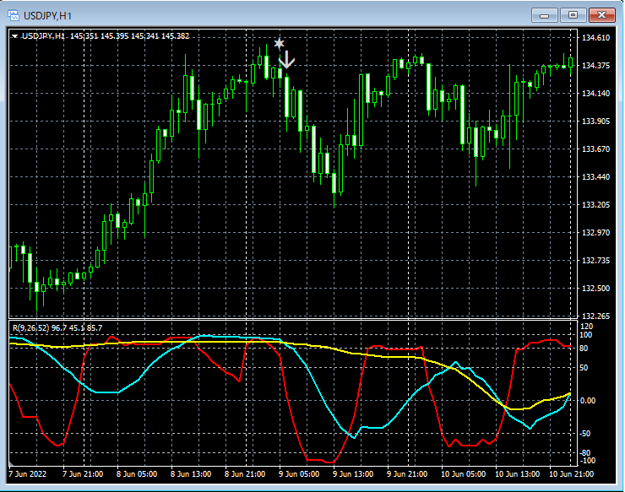Click price level 132.970 on the scale
The width and height of the screenshot is (625, 492).
[596, 233]
